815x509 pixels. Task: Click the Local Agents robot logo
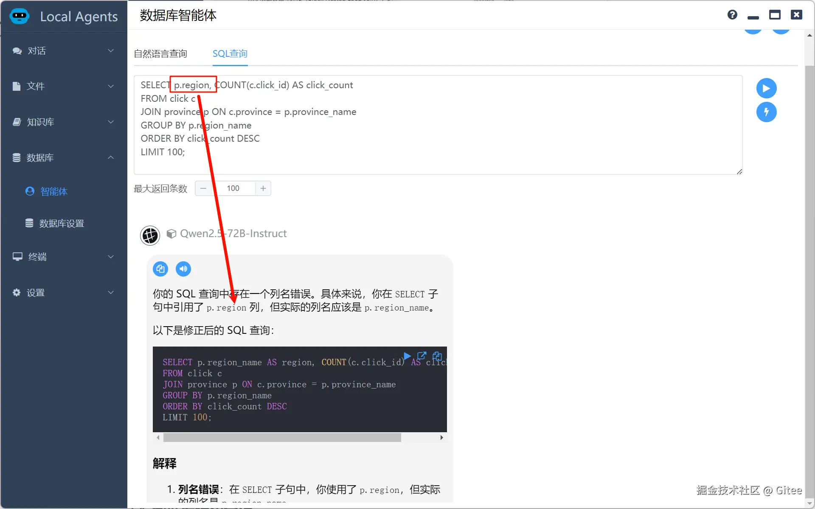pos(20,16)
